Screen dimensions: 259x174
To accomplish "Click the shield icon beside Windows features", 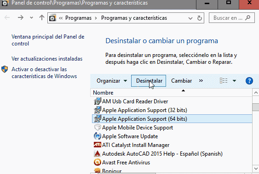I will (x=5, y=69).
